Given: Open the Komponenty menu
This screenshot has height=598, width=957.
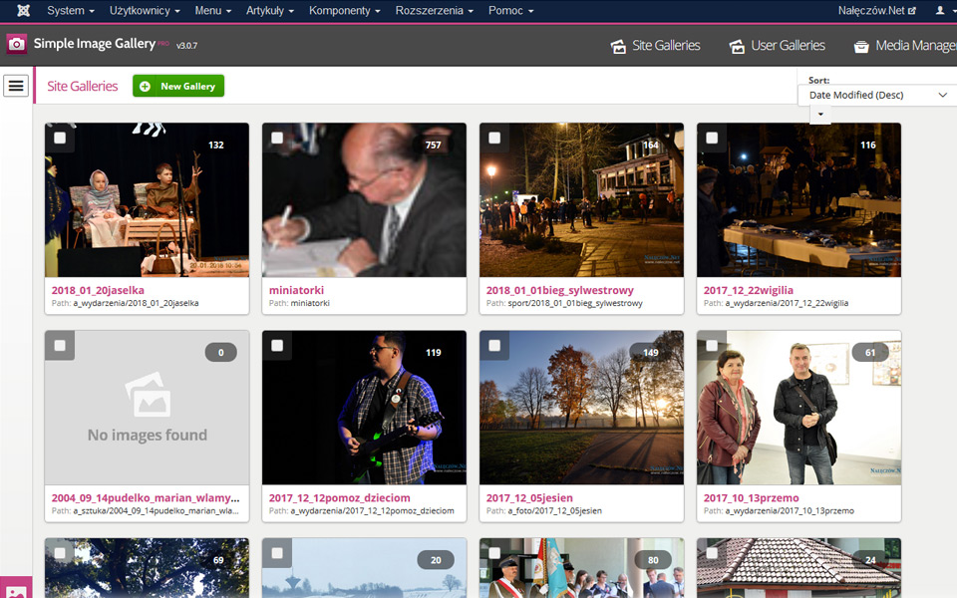Looking at the screenshot, I should click(344, 10).
